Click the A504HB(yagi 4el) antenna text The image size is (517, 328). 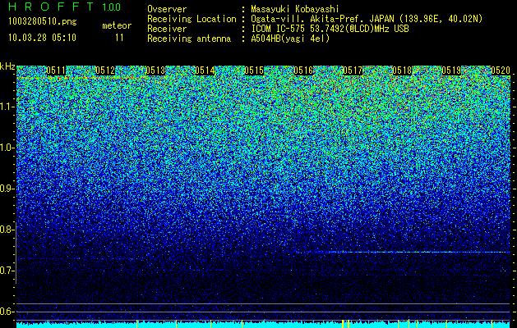point(290,39)
